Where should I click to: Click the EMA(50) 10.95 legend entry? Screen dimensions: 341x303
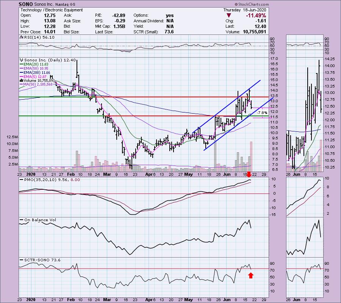point(34,69)
